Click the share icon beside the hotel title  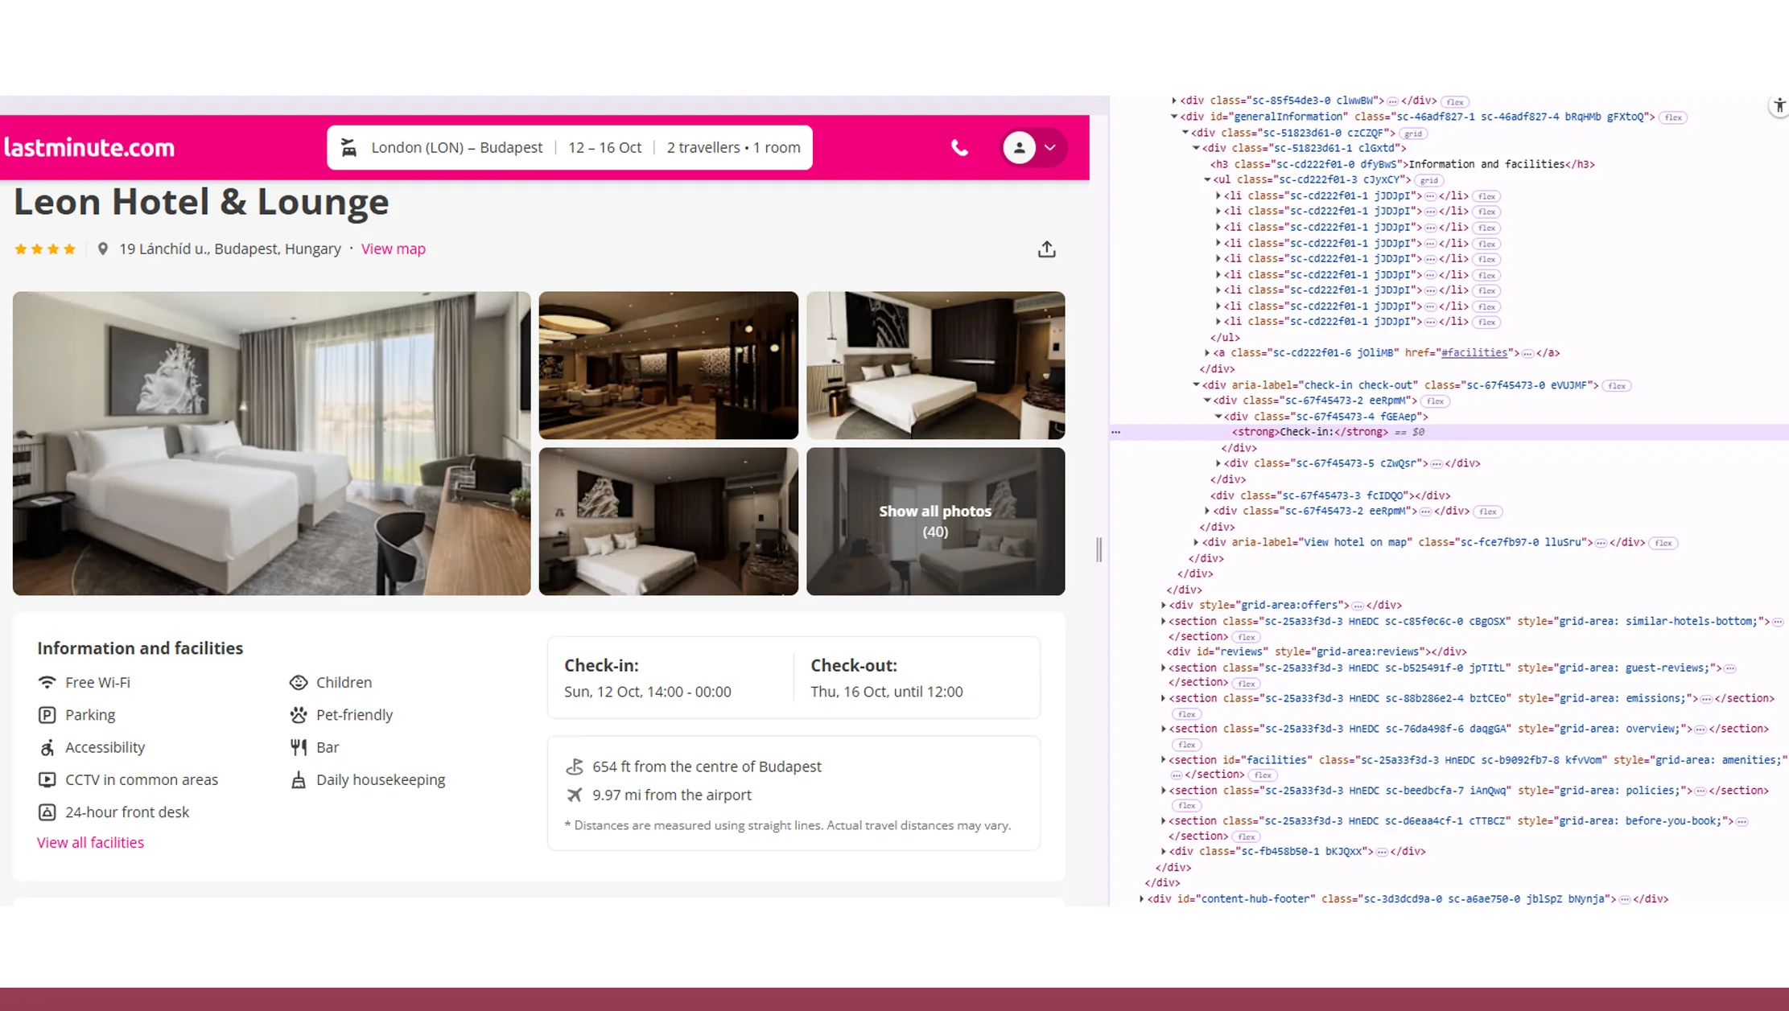pyautogui.click(x=1047, y=249)
